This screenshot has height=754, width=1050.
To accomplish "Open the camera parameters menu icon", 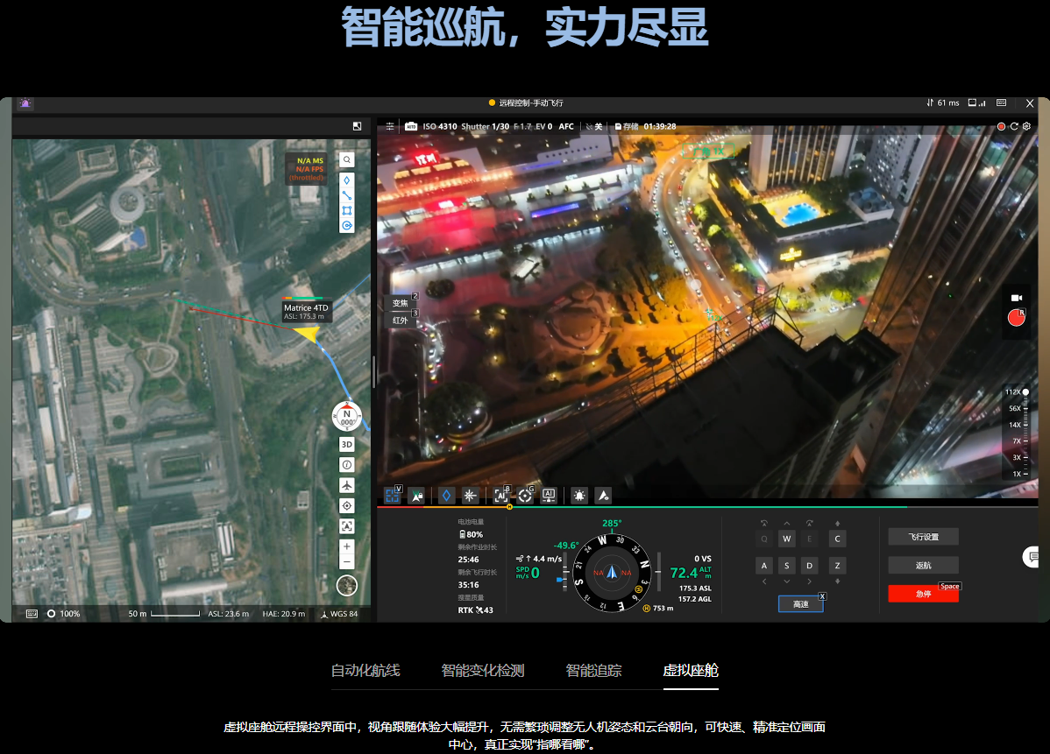I will pyautogui.click(x=390, y=127).
